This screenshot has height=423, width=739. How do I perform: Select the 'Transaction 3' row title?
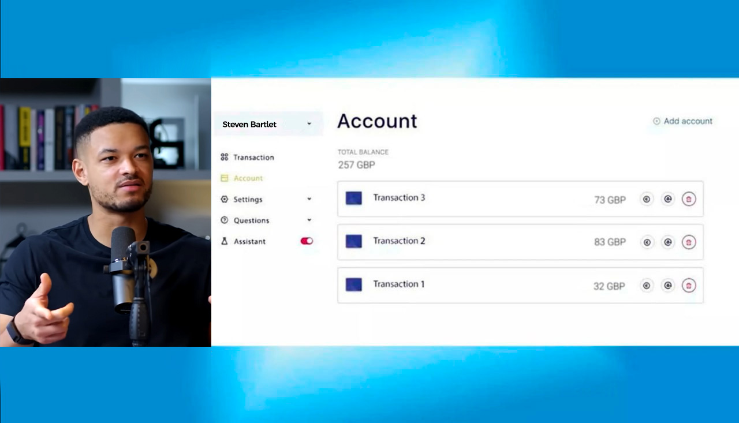click(x=399, y=197)
